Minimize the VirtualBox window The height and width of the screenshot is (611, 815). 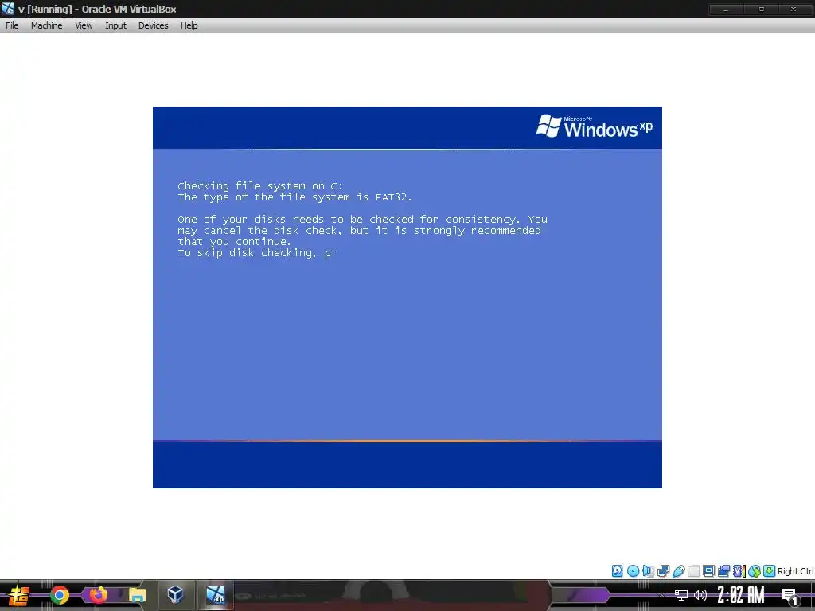tap(726, 9)
